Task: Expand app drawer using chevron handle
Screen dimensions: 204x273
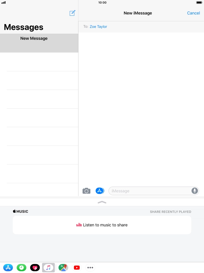Action: (x=102, y=202)
